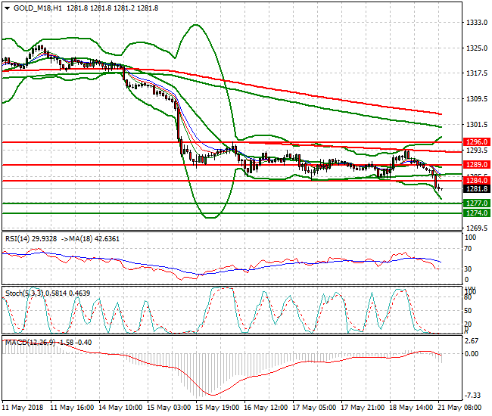Screen dimensions: 492x416
Task: Click the GOLD_M18,H1 symbol title
Action: 38,8
